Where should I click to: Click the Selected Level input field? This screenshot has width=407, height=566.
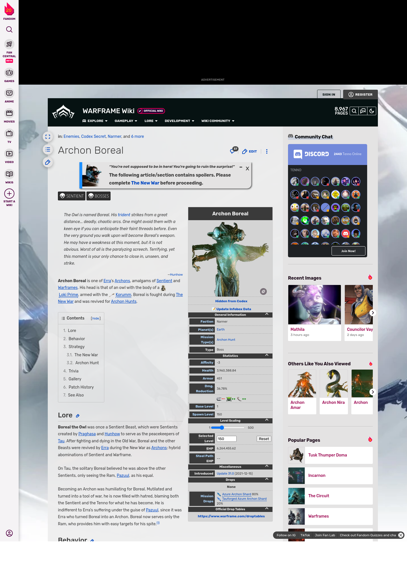point(226,439)
